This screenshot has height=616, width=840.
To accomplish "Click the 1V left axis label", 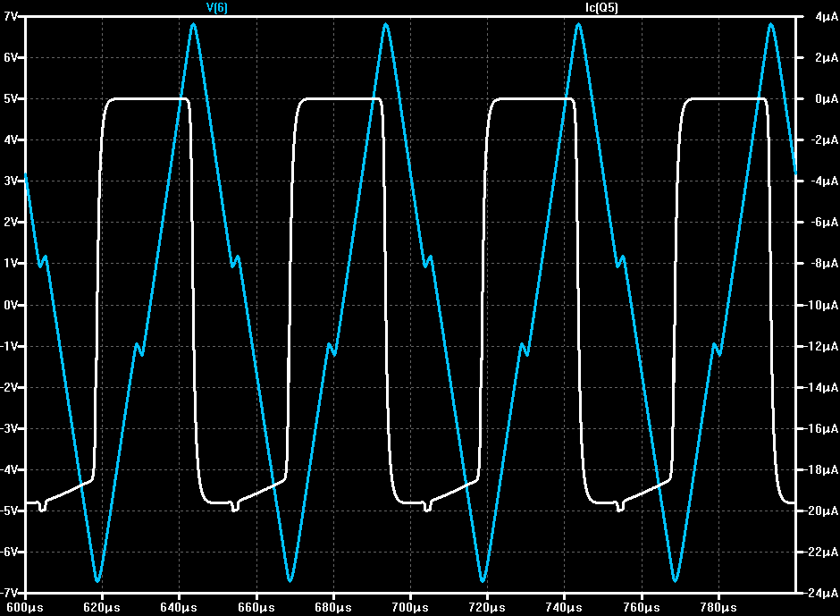I will 10,263.
